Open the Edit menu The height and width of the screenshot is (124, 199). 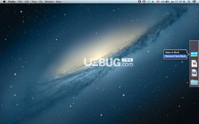click(27, 2)
